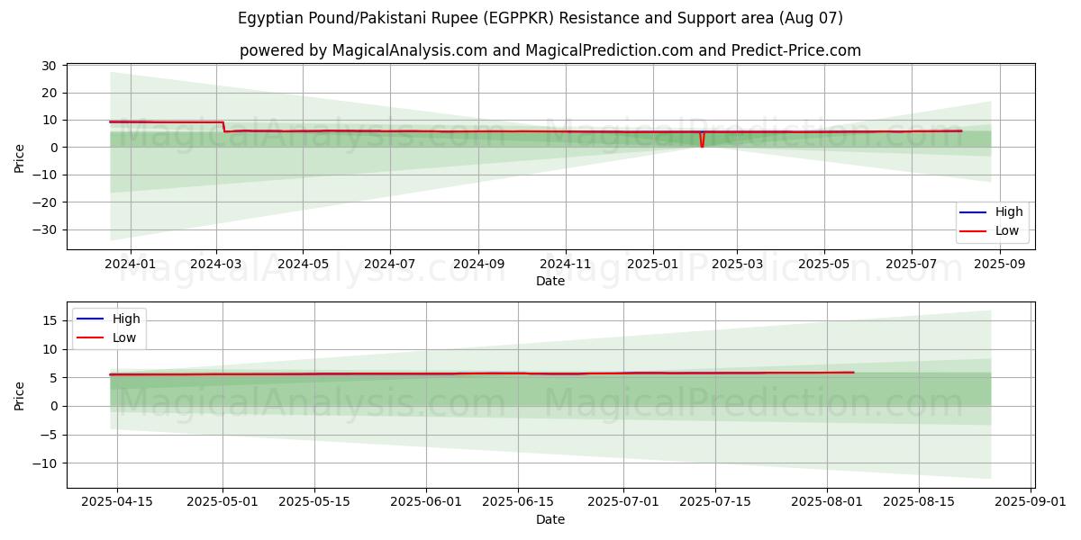The height and width of the screenshot is (540, 1081).
Task: Click the 'Date' axis label of the lower chart
Action: 550,519
